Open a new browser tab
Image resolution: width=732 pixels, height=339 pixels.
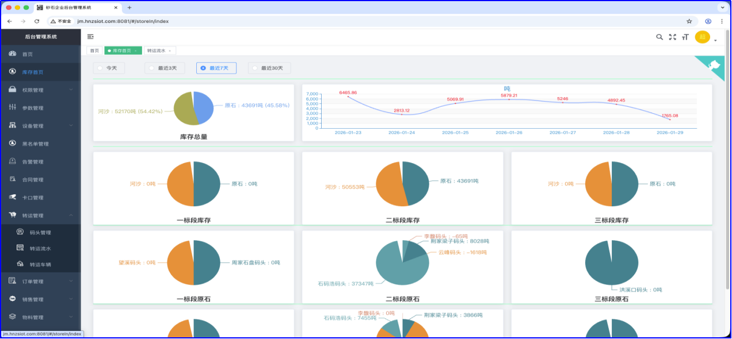(129, 7)
